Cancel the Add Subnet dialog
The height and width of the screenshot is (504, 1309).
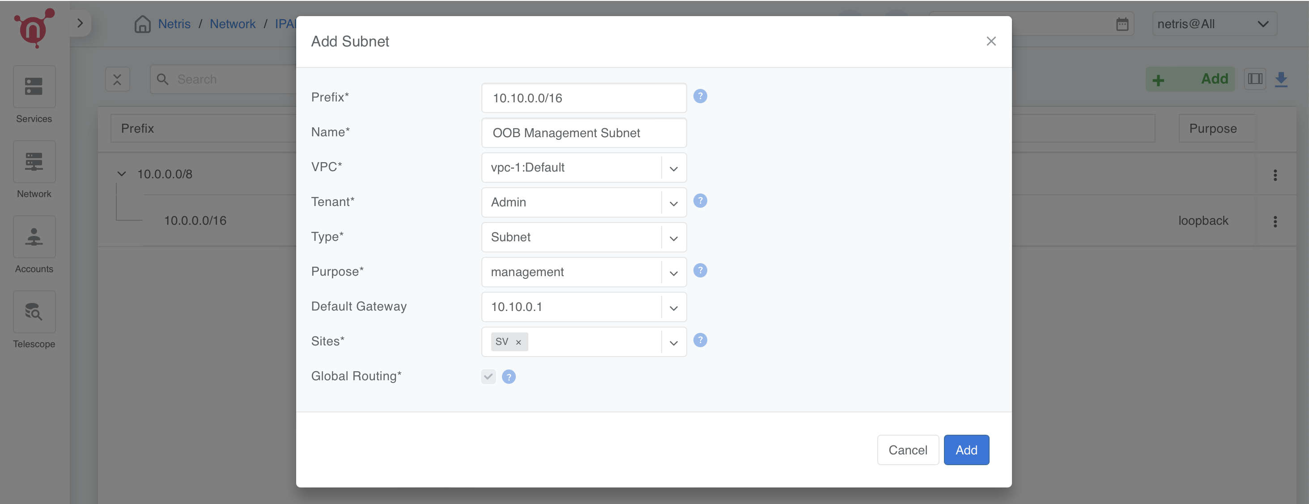pyautogui.click(x=908, y=449)
